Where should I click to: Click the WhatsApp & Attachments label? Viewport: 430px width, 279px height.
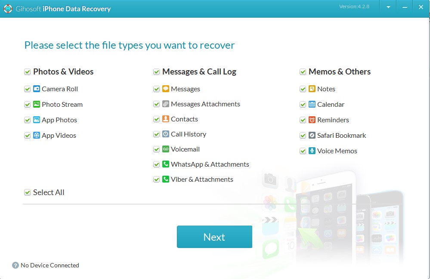point(210,164)
